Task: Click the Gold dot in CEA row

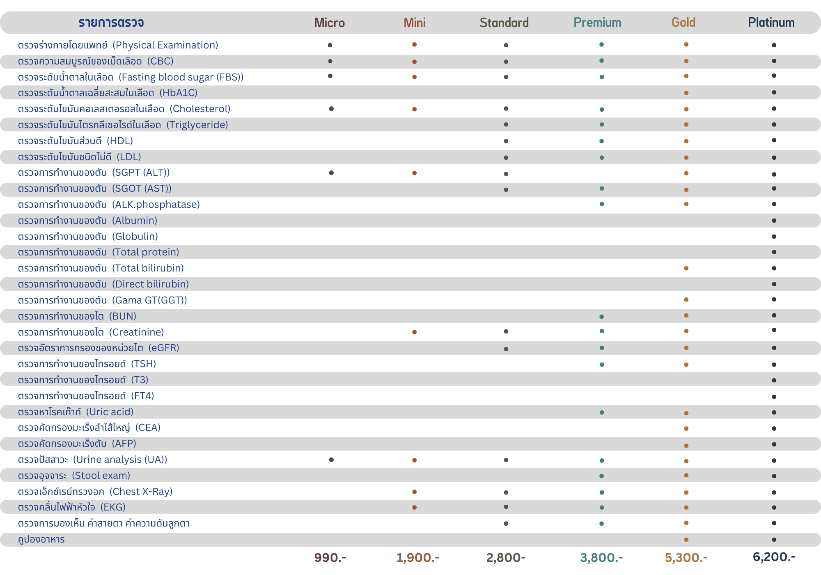Action: point(686,428)
